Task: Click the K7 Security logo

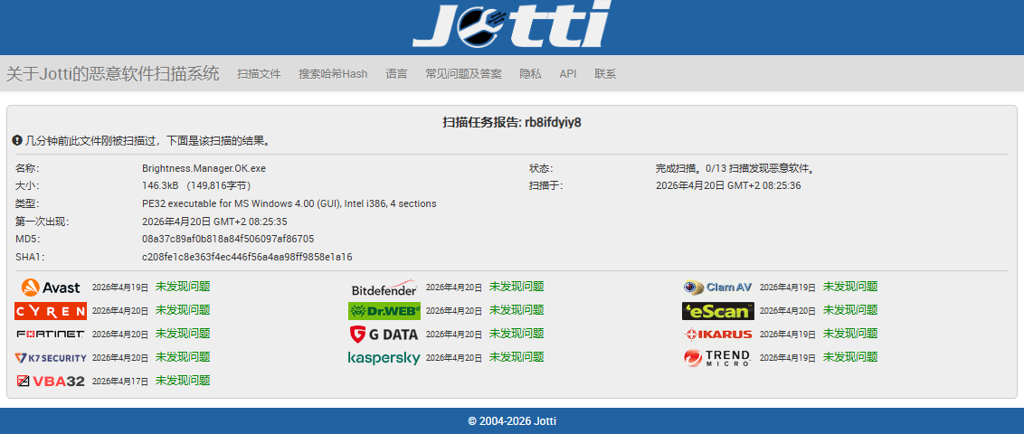Action: [51, 358]
